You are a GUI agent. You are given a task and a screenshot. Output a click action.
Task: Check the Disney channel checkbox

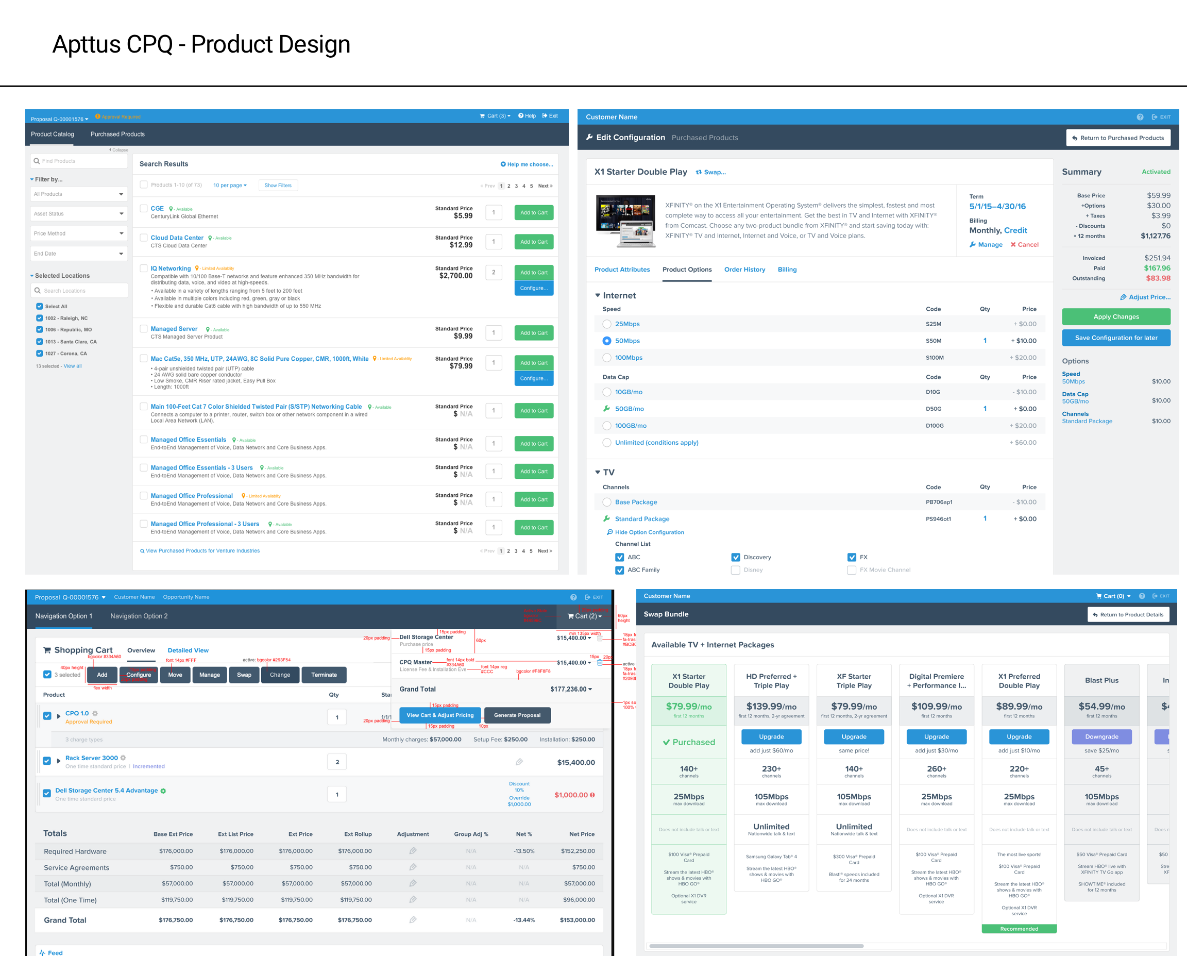pos(736,571)
